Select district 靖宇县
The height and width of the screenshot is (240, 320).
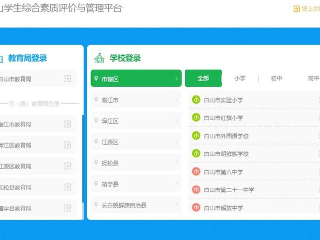pyautogui.click(x=136, y=184)
